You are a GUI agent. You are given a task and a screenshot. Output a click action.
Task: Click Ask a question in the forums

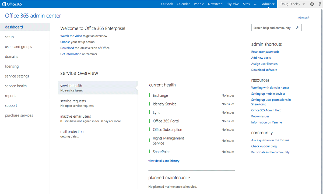(270, 140)
